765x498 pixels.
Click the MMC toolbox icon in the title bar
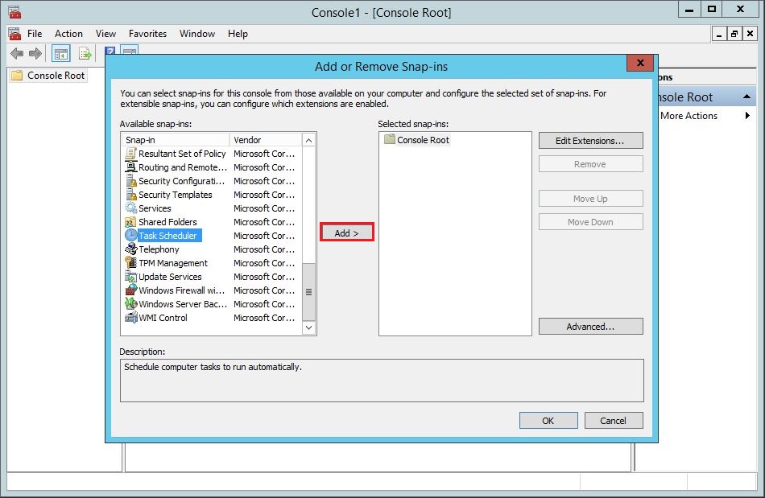click(x=14, y=12)
